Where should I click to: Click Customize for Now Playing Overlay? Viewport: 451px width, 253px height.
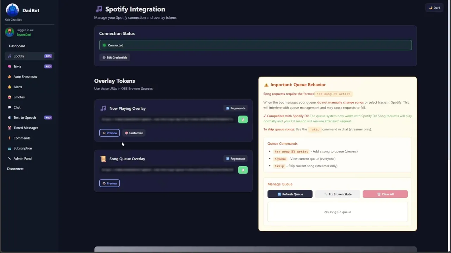tap(134, 133)
